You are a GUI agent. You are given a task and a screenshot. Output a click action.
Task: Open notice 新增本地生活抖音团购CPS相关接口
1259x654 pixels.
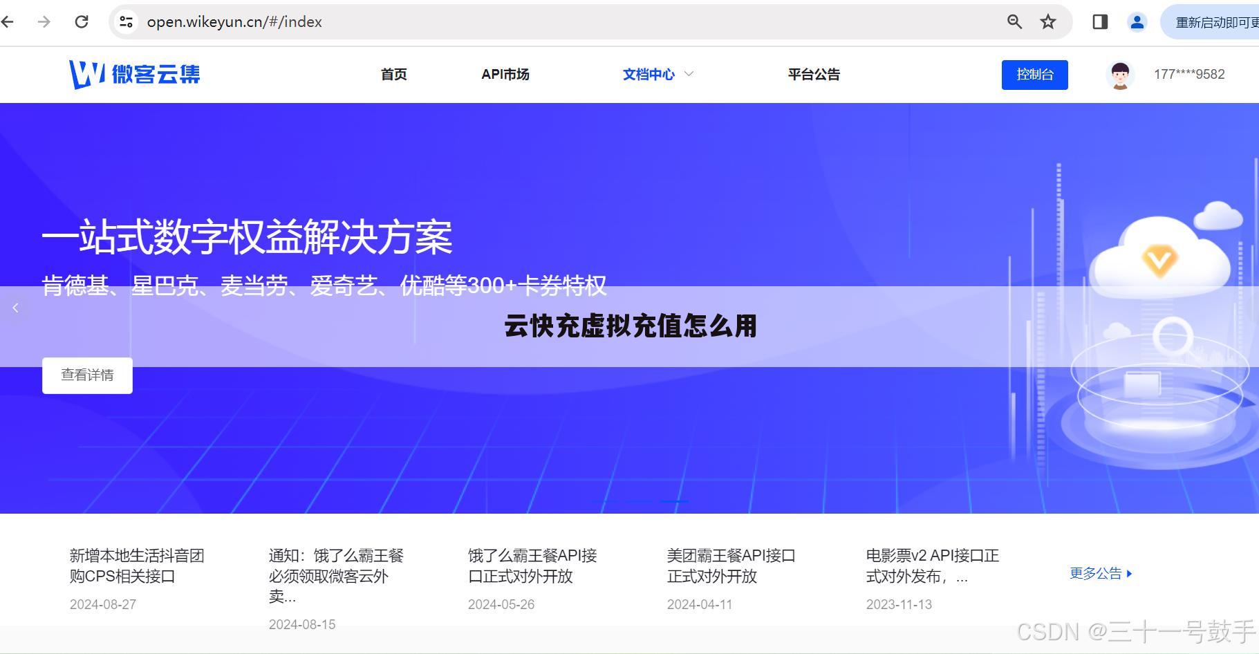[137, 566]
